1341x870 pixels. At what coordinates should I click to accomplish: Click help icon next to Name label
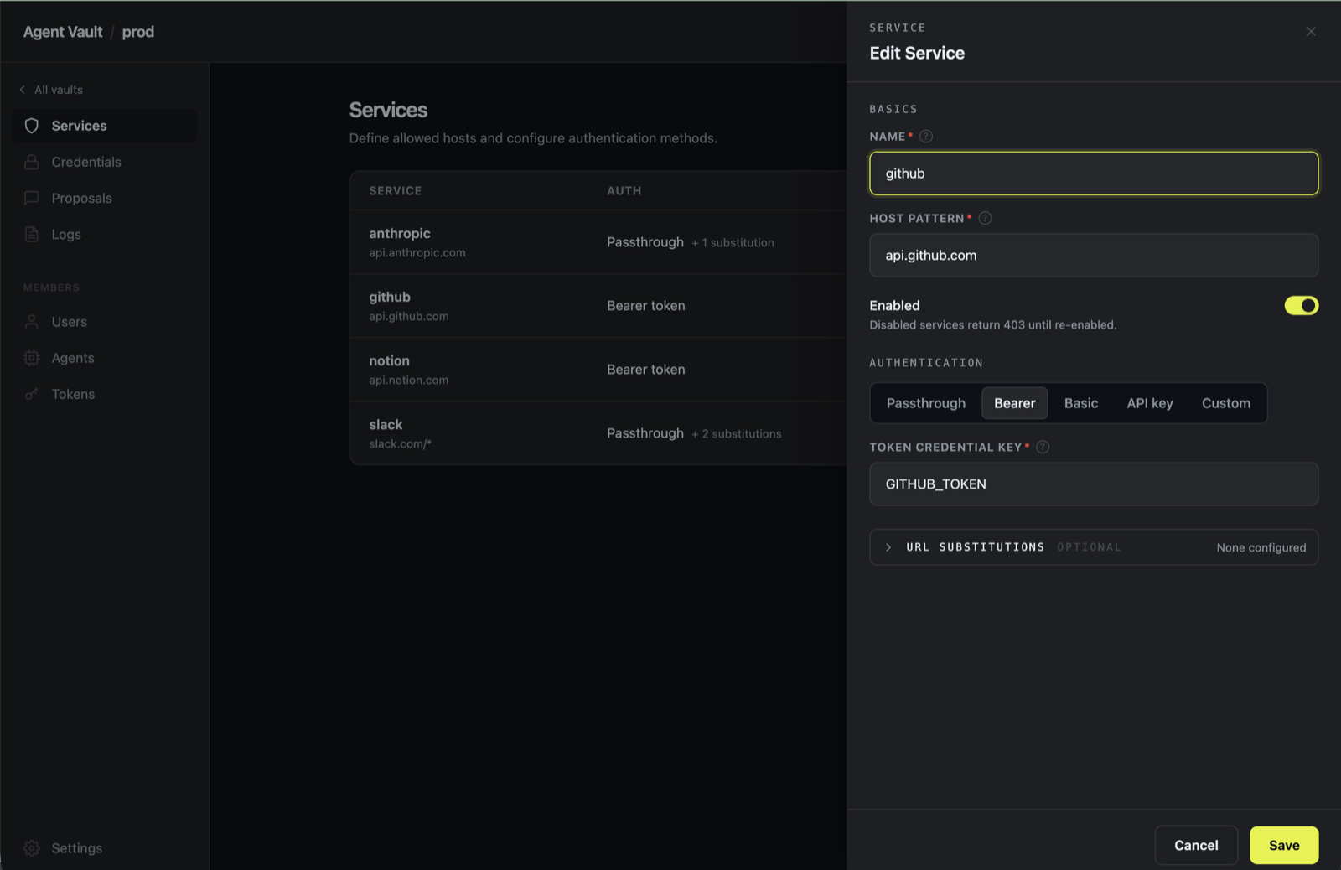click(x=926, y=136)
